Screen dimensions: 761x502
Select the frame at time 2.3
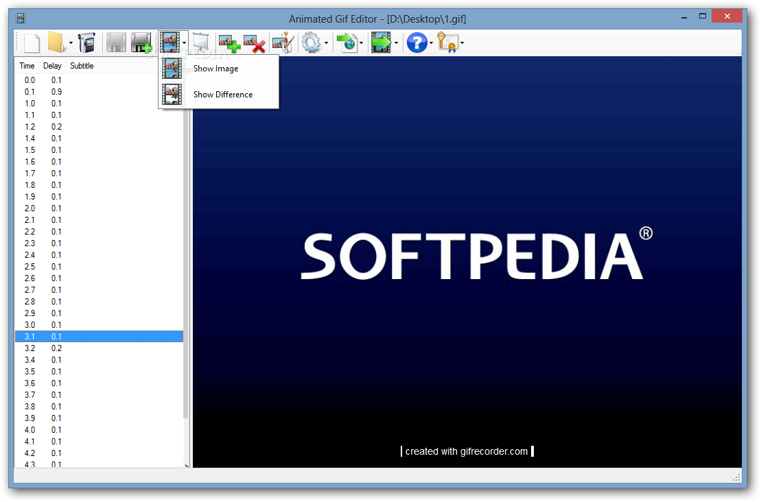99,243
